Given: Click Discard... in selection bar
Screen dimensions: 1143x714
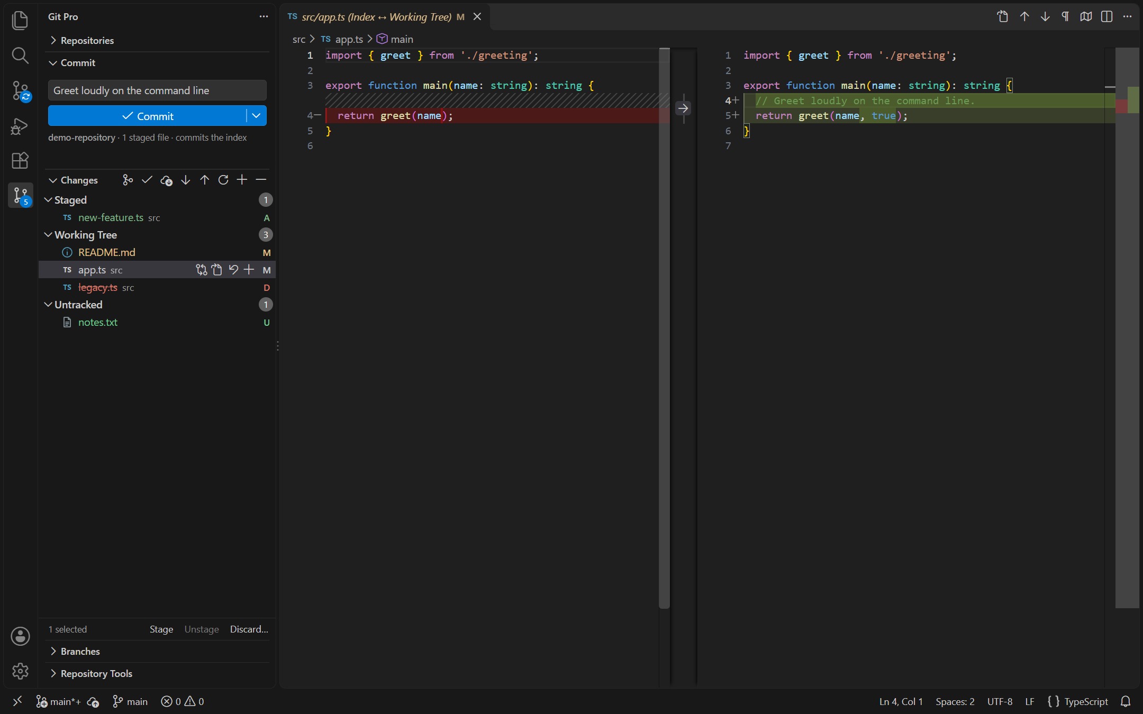Looking at the screenshot, I should pos(249,629).
